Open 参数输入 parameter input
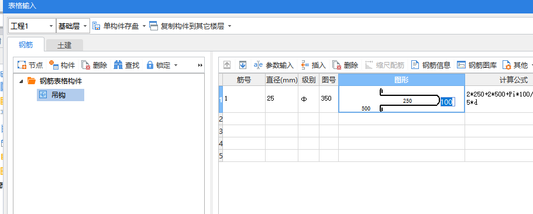533x214 pixels. tap(274, 65)
